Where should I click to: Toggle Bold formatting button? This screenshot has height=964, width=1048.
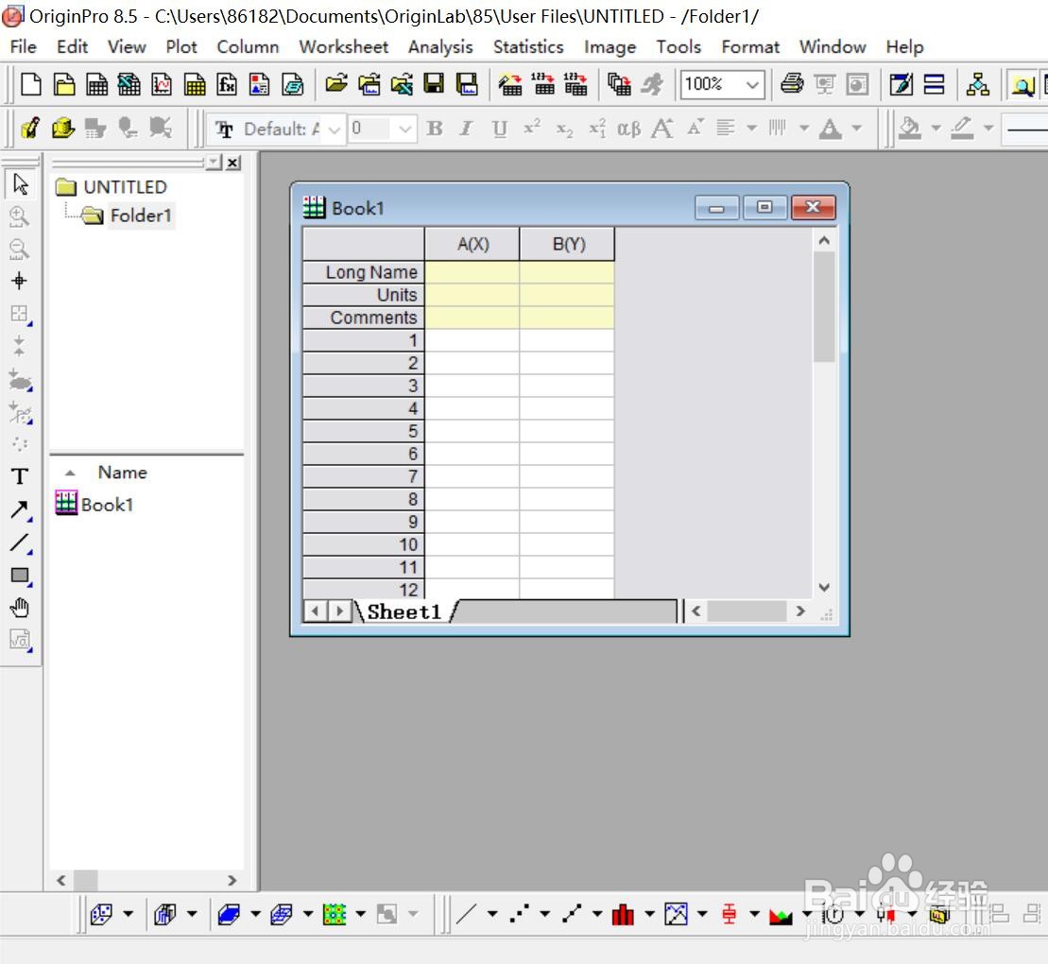coord(435,128)
